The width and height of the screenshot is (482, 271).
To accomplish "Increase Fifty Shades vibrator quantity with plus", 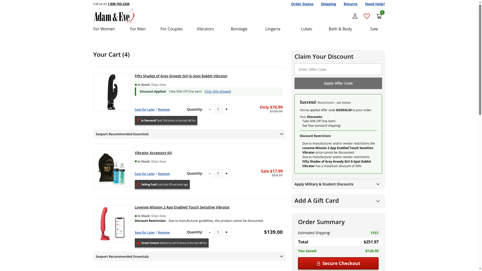I will [x=226, y=109].
